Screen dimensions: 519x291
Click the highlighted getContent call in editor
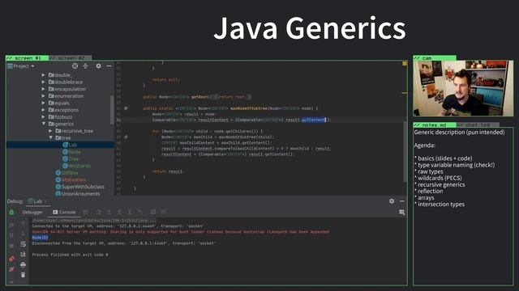(314, 120)
